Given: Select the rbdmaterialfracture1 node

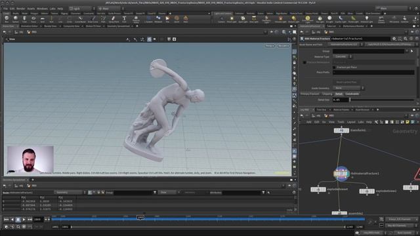Looking at the screenshot, I should 341,174.
